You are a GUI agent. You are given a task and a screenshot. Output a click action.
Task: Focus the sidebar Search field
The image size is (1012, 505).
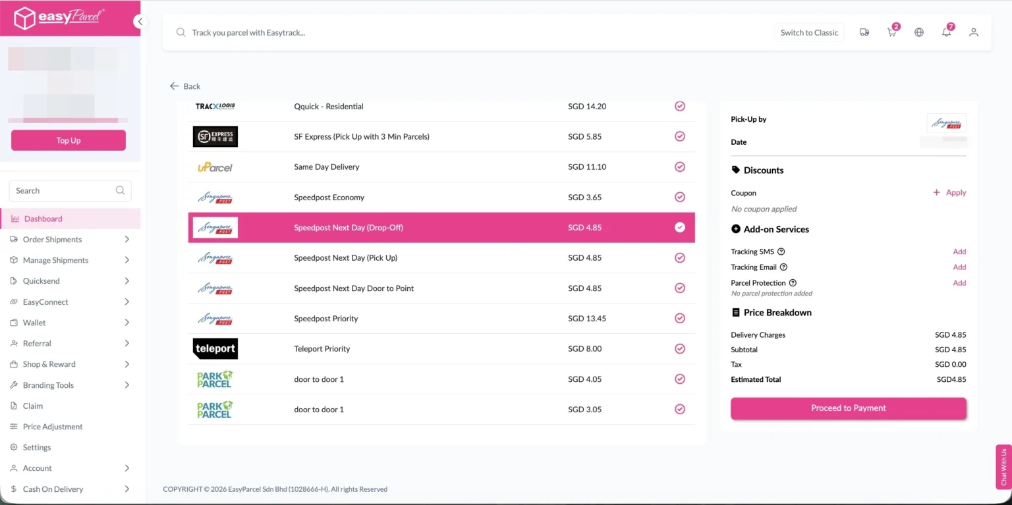point(70,190)
